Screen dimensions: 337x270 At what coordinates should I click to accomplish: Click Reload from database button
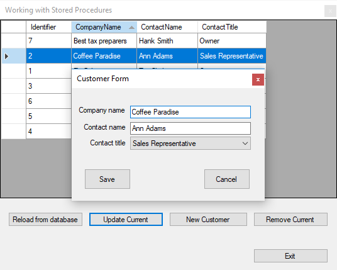click(x=45, y=220)
